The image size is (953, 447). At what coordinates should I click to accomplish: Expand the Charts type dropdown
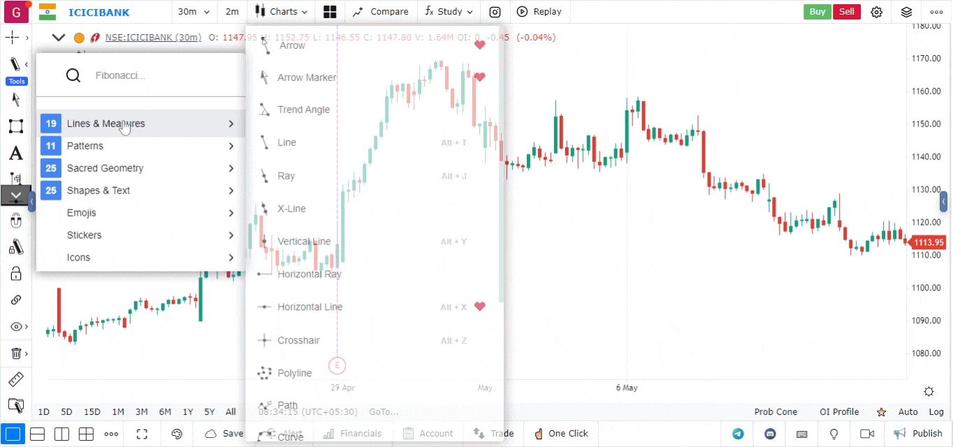[282, 12]
